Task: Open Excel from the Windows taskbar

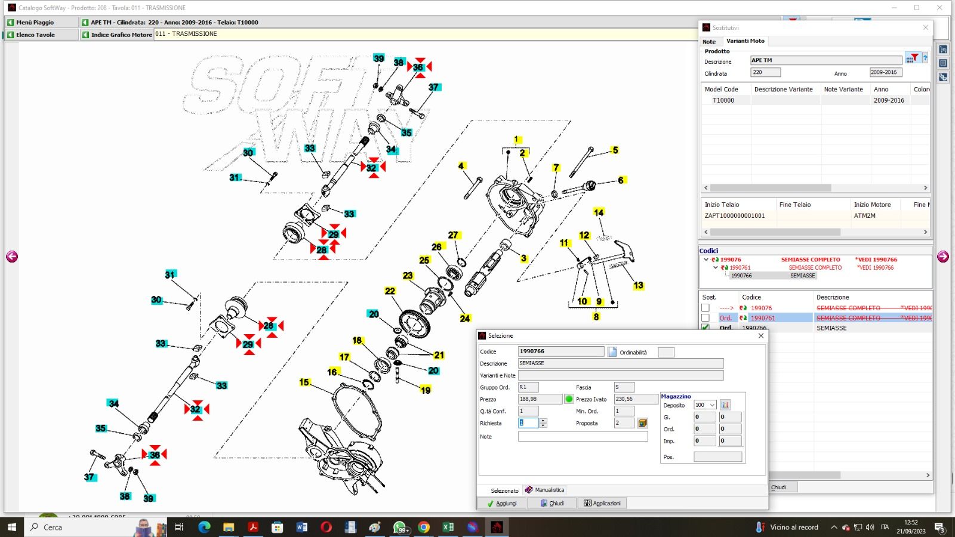Action: (448, 527)
